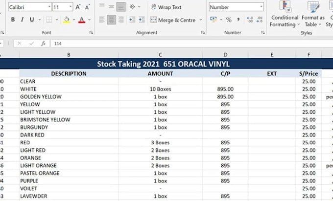Apply red font colour

82,20
